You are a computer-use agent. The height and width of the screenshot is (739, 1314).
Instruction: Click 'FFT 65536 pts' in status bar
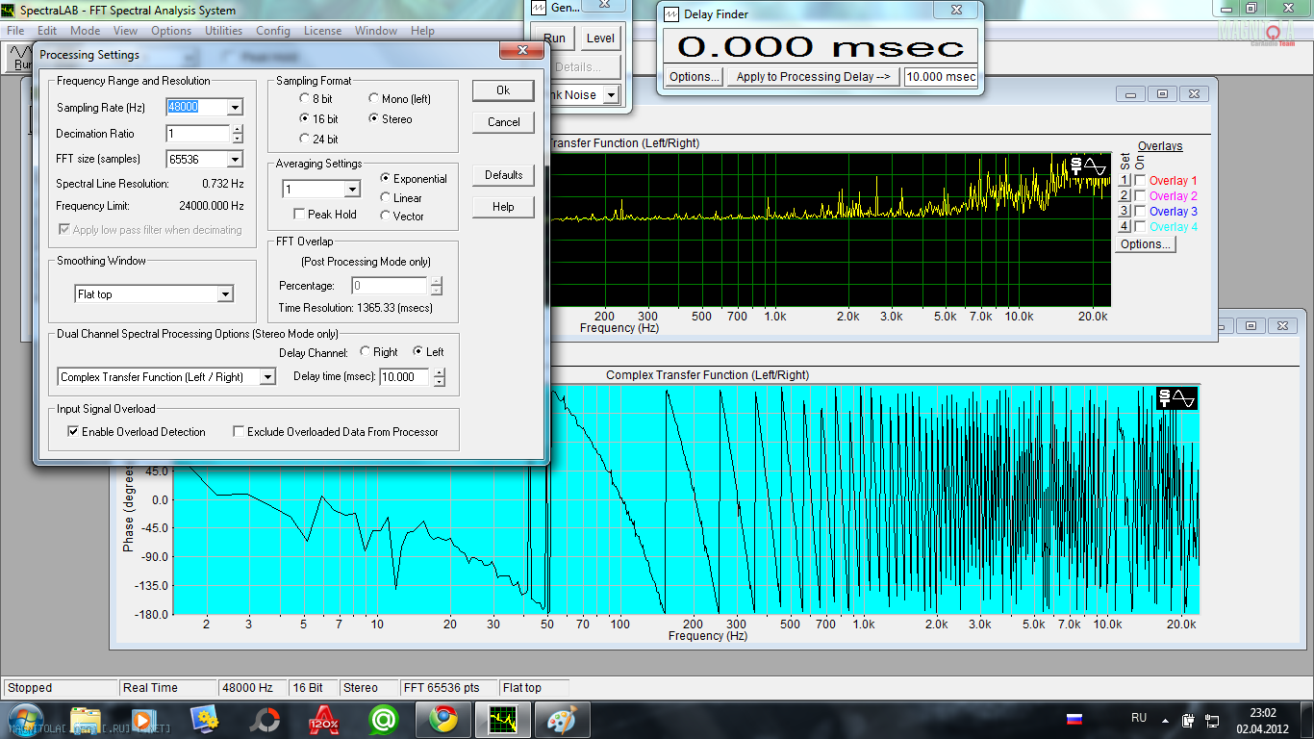point(442,688)
